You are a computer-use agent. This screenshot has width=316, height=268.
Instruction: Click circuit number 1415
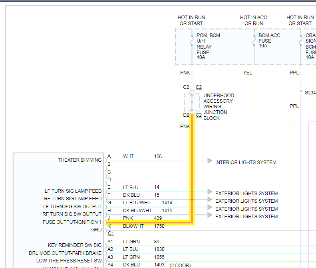[x=167, y=210]
